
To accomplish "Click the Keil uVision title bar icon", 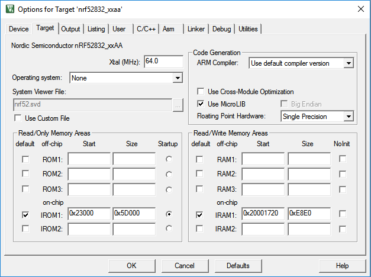I will point(9,9).
